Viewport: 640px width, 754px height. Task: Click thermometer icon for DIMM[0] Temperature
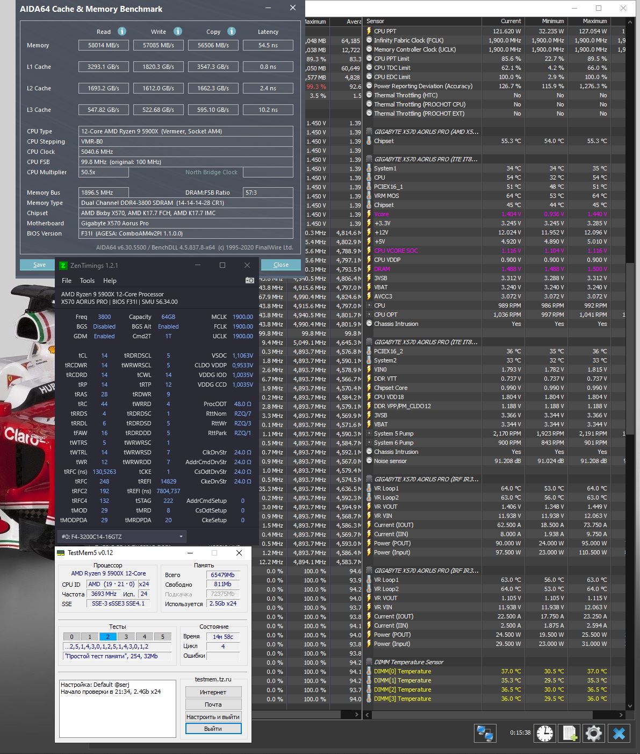coord(369,671)
